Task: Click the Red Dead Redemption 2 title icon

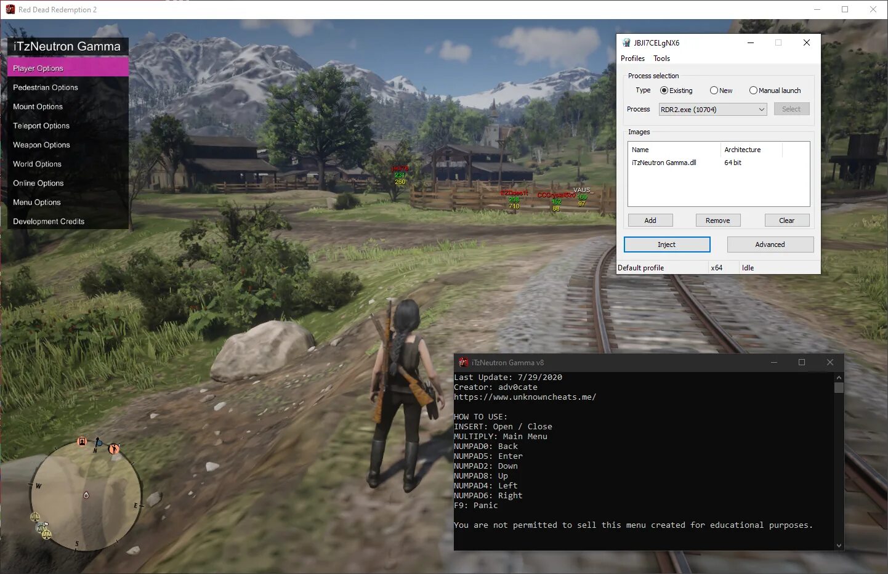Action: [x=10, y=9]
